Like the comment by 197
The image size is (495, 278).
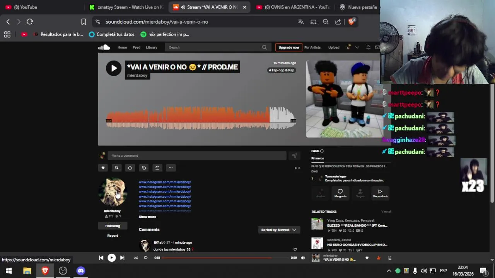click(x=295, y=249)
